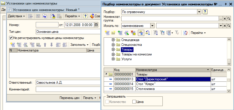Open the Перейти menu in document toolbar

click(72, 16)
